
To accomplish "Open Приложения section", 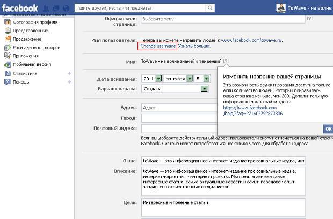I will [26, 56].
